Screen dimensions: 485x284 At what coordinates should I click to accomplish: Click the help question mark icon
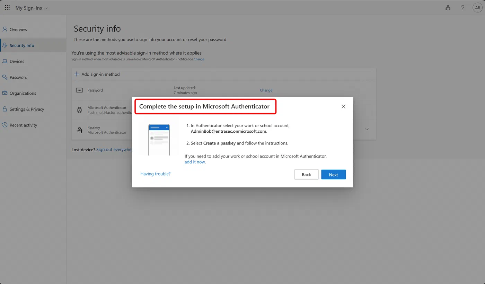[x=463, y=8]
